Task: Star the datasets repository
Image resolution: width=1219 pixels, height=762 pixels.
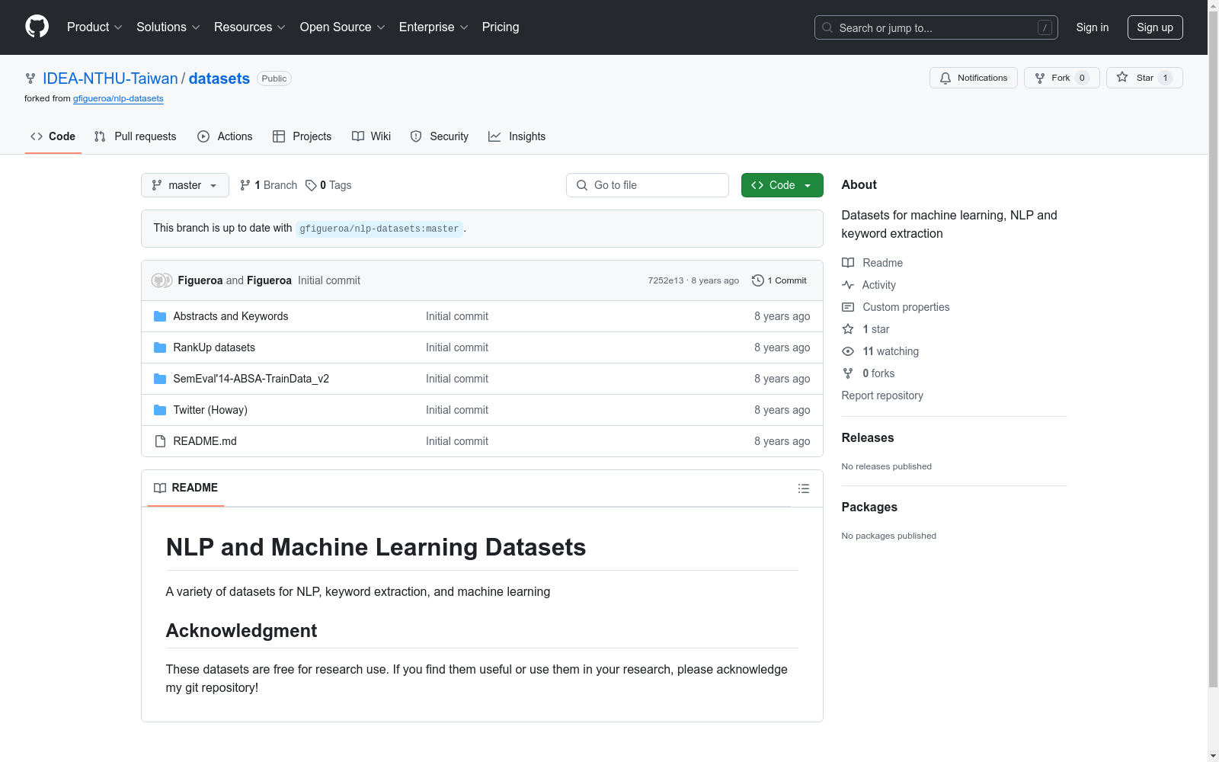Action: [1144, 78]
